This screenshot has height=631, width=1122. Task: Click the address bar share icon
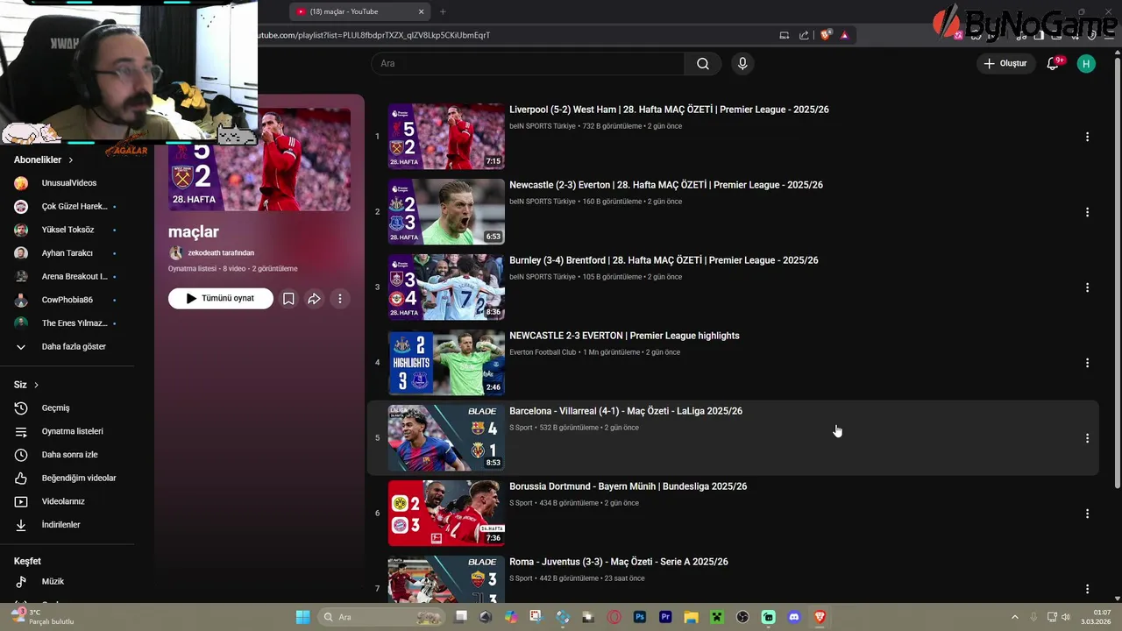tap(804, 35)
